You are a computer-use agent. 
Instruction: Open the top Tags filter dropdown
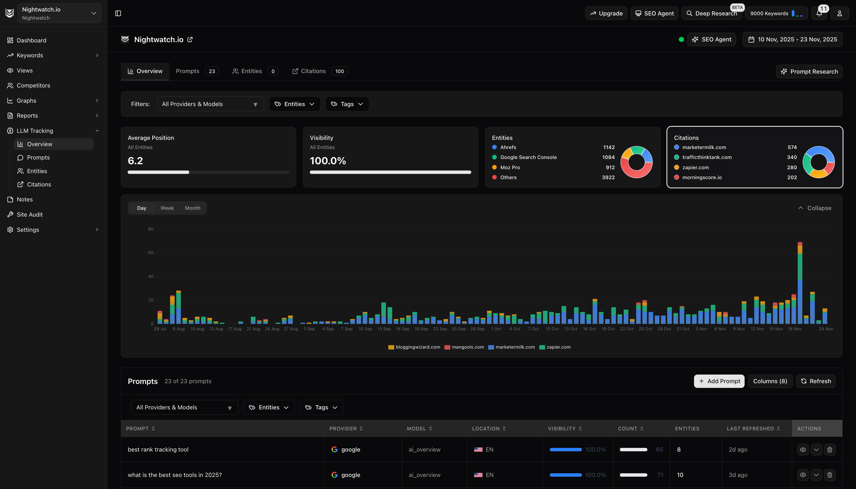tap(347, 104)
